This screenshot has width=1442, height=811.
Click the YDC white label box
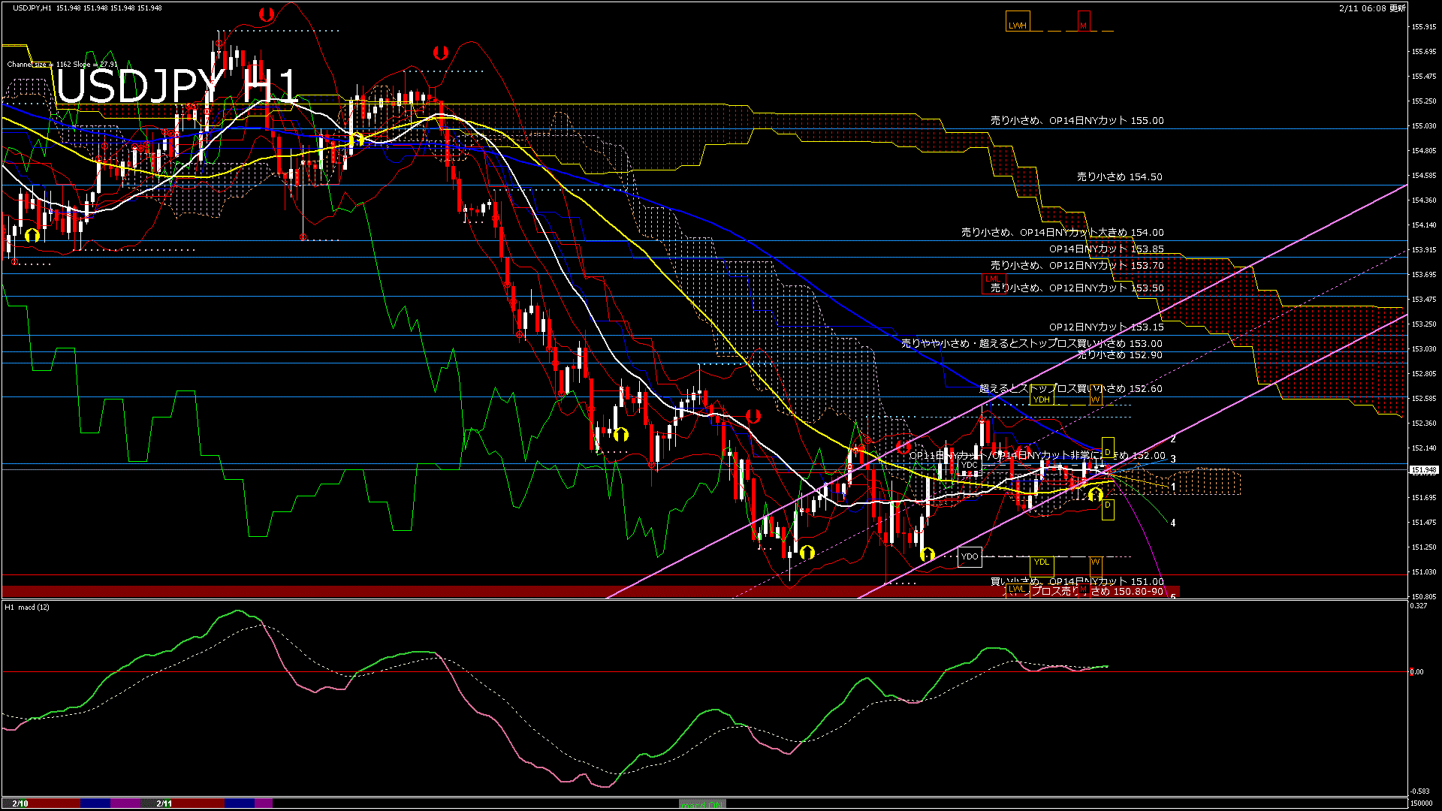click(970, 465)
